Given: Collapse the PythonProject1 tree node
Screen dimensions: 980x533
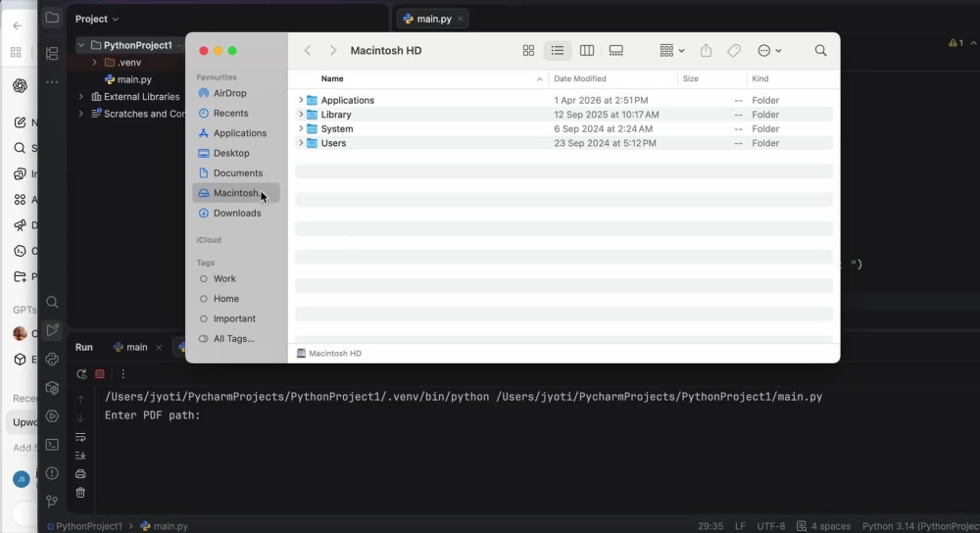Looking at the screenshot, I should click(x=81, y=45).
